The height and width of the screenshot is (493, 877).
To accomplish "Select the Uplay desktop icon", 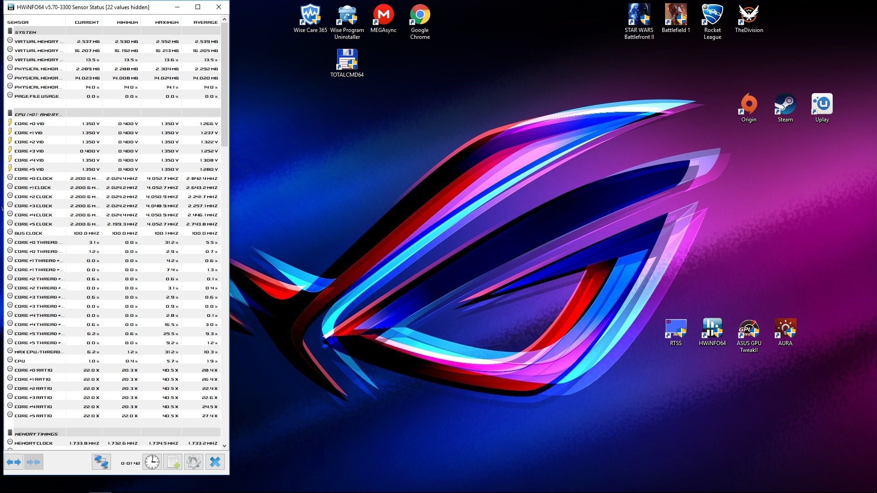I will (x=822, y=108).
